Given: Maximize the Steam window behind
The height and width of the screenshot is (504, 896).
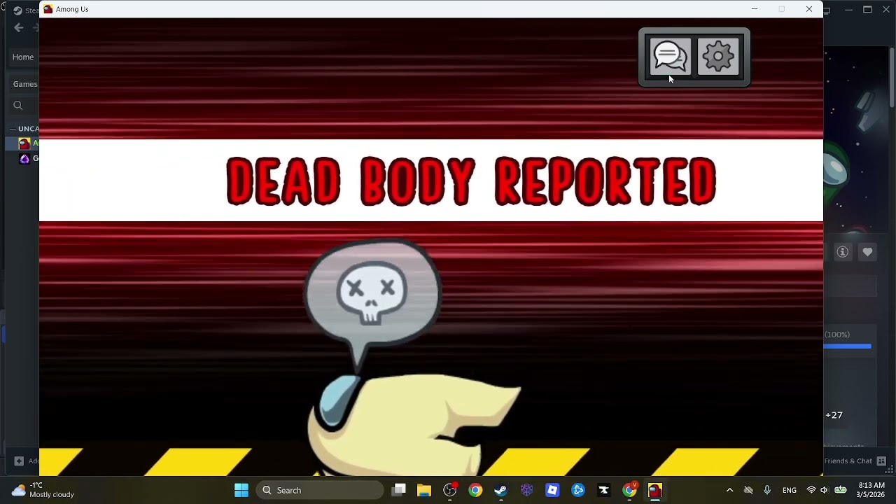Looking at the screenshot, I should 867,9.
